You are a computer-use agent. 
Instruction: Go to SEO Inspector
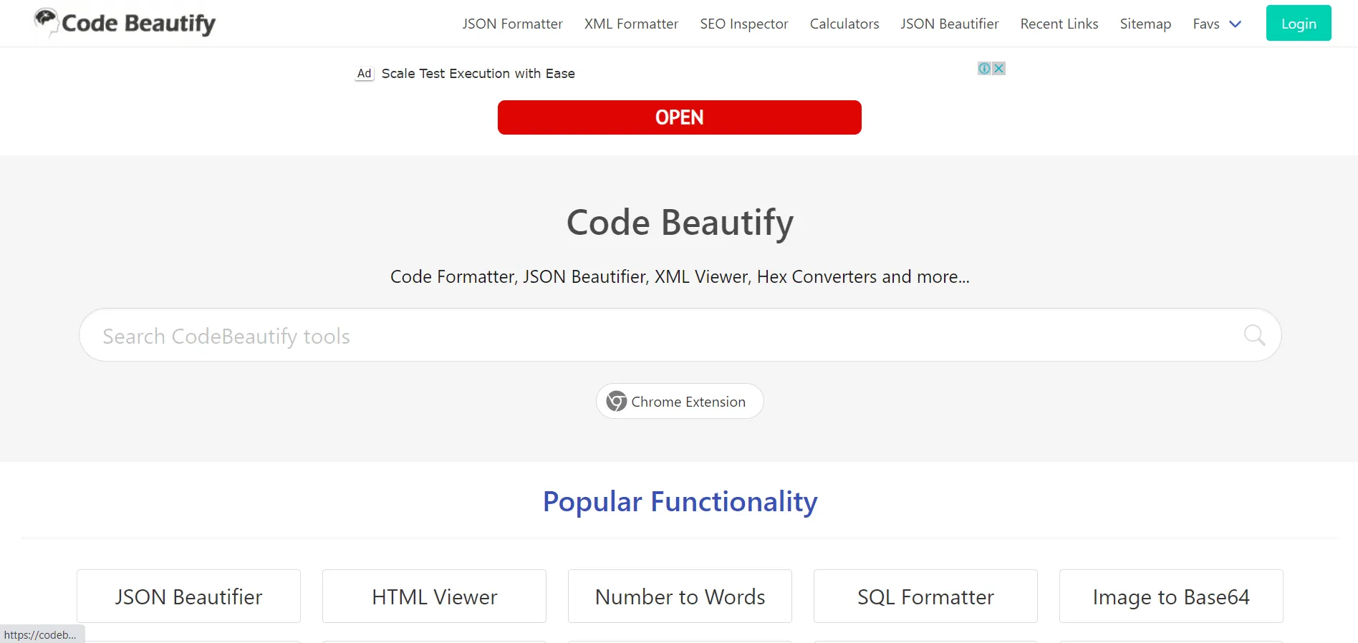744,24
